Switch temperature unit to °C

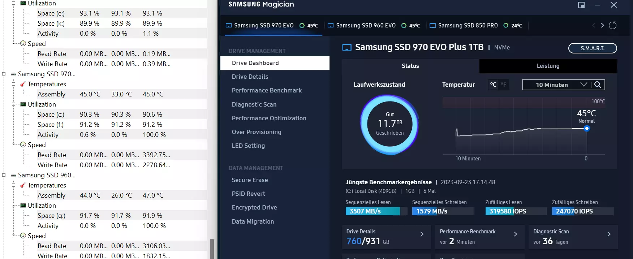493,85
